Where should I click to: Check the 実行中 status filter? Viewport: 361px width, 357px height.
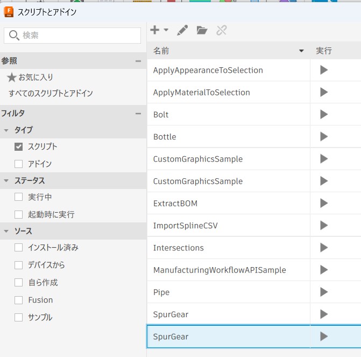(18, 197)
